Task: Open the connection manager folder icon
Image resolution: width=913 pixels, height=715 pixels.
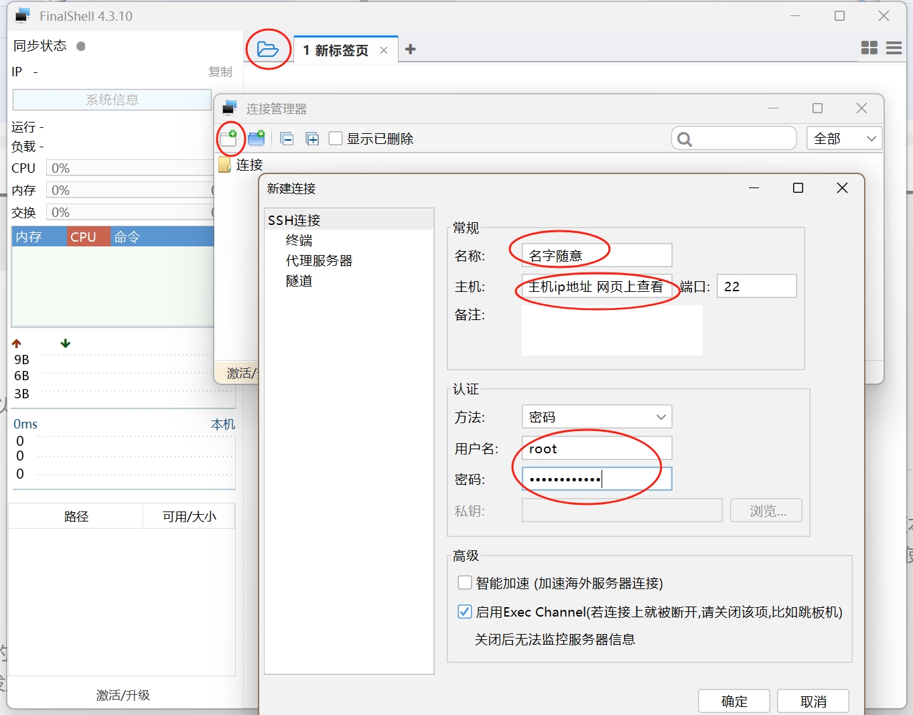Action: pos(268,50)
